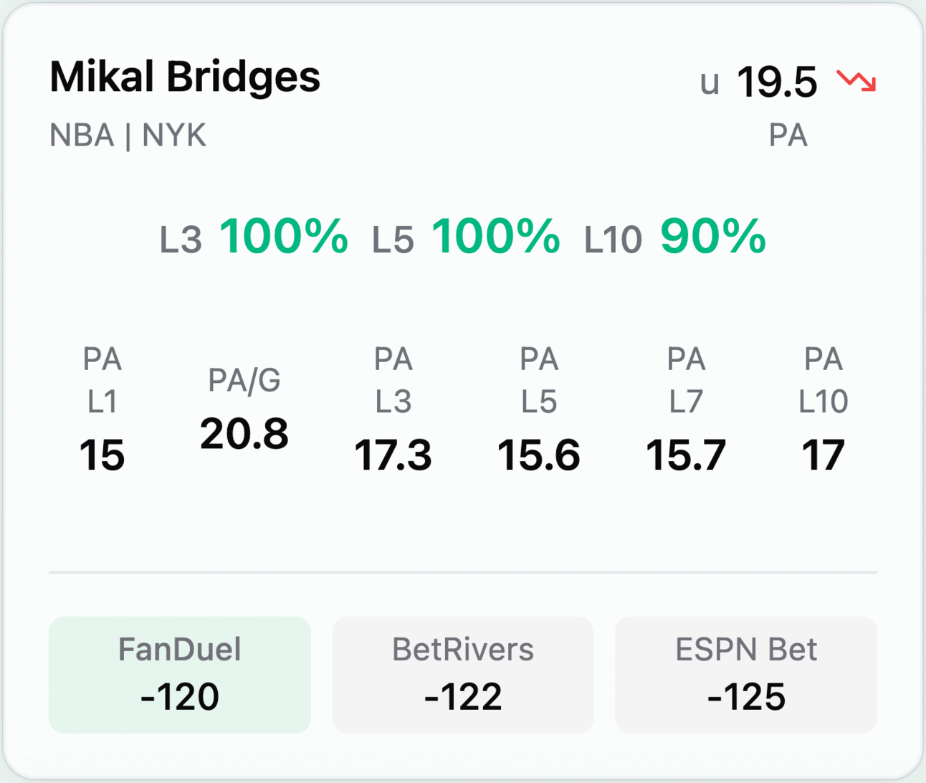Click the Mikal Bridges player name

click(x=185, y=77)
